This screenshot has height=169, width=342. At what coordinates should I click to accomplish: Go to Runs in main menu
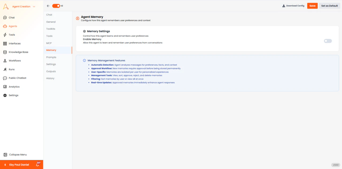tap(12, 69)
